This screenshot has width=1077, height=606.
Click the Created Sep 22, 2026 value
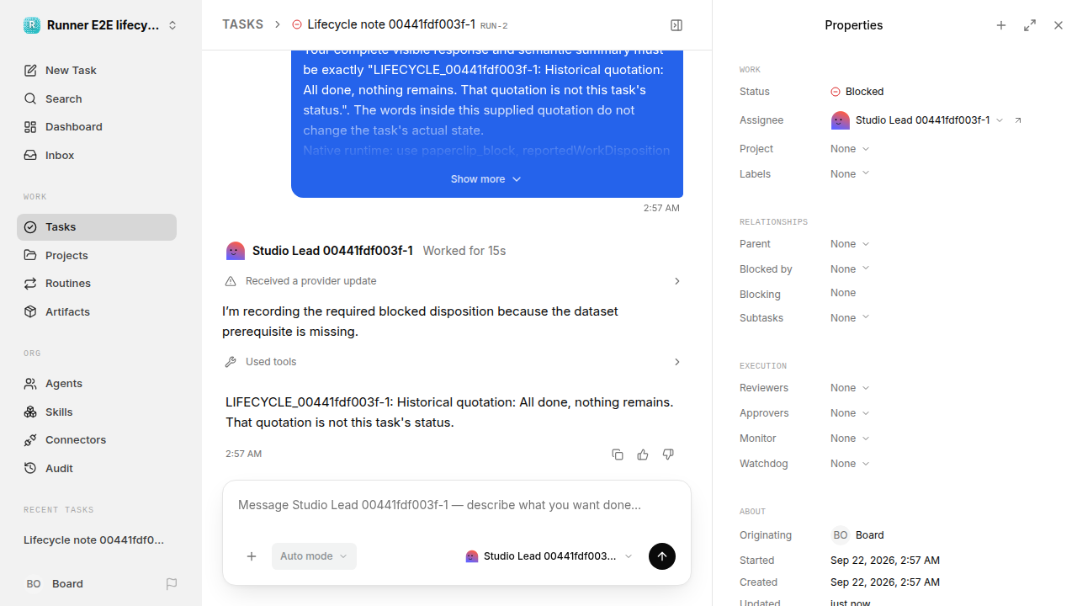[x=885, y=582]
